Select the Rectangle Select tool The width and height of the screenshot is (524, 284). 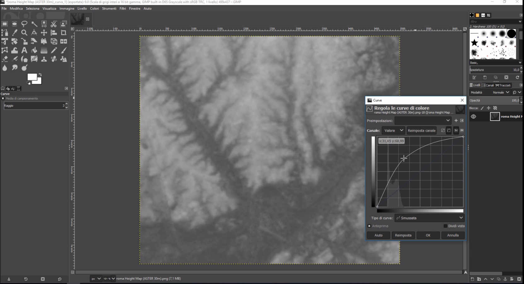tap(5, 24)
